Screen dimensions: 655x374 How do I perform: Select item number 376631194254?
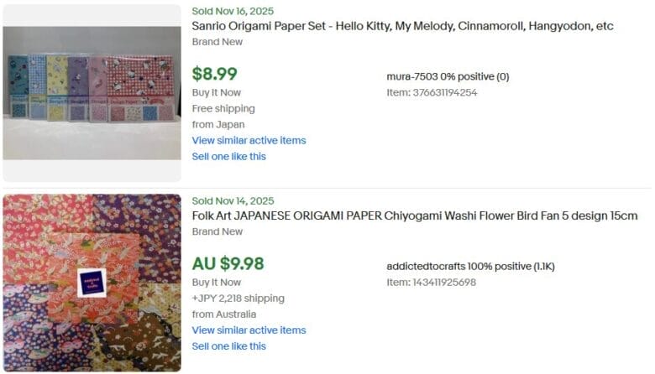(432, 92)
